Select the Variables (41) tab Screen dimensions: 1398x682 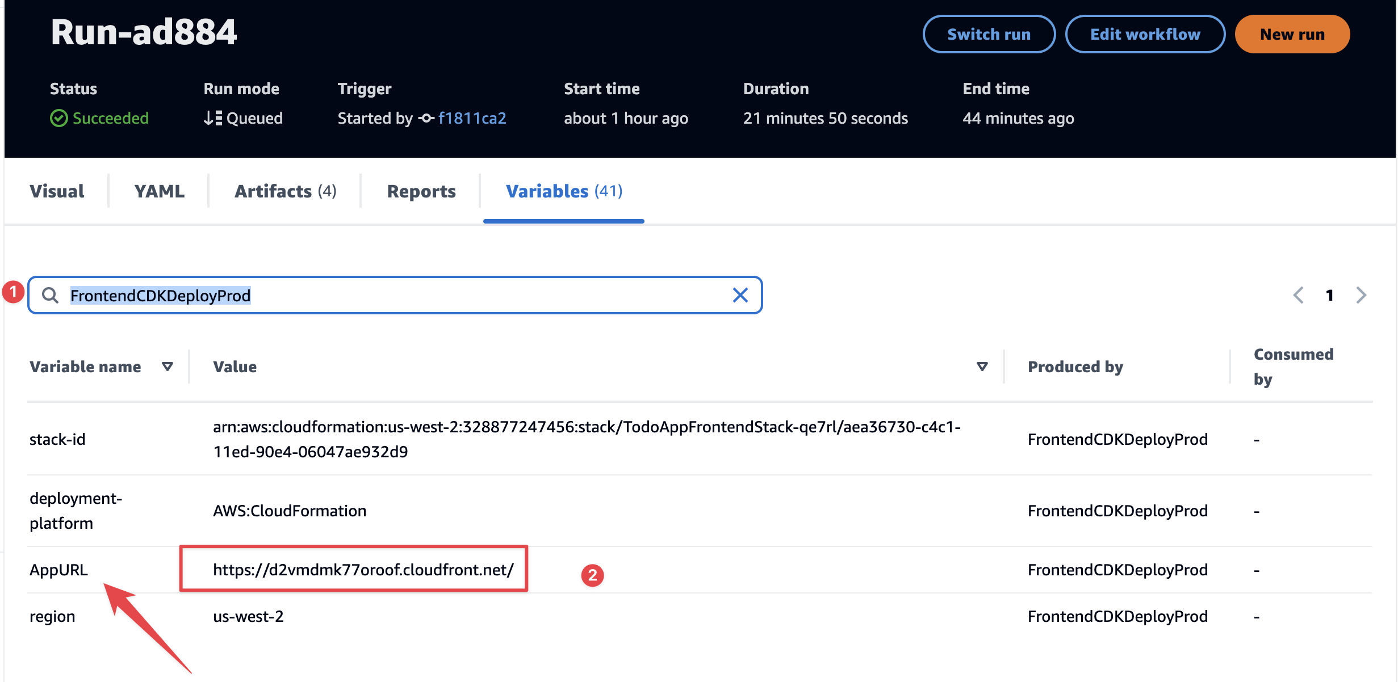564,191
